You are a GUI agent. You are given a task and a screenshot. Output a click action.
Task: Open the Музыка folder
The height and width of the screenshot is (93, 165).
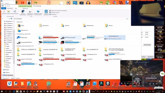pyautogui.click(x=109, y=26)
